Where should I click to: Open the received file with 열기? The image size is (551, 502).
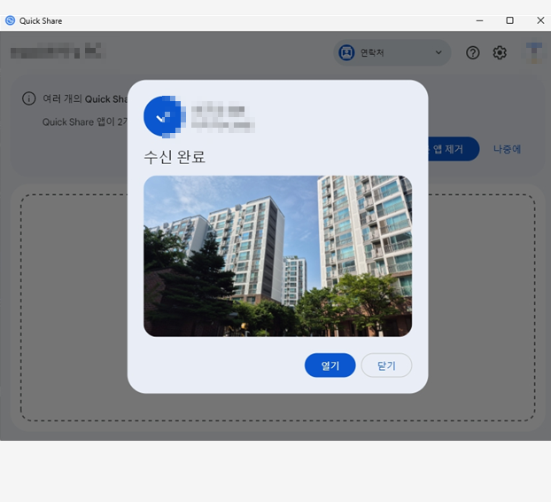coord(330,365)
